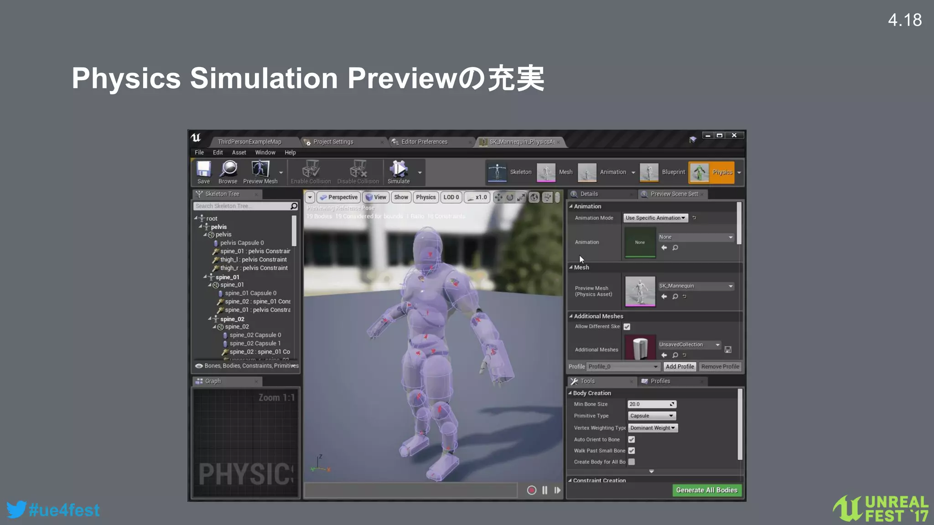Select the Physics editor mode
This screenshot has width=934, height=525.
point(711,172)
